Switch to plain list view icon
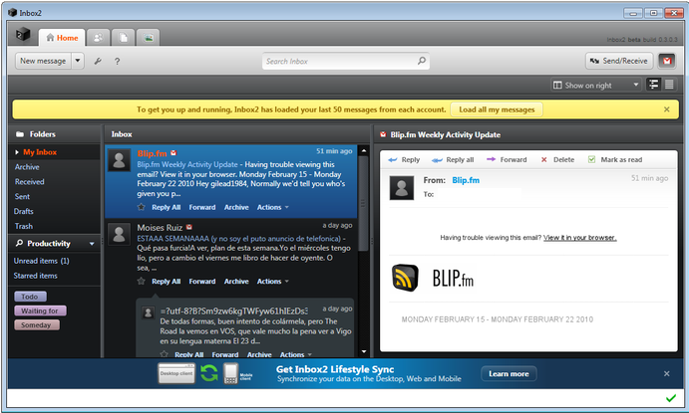Screen dimensions: 689x413 (669, 85)
